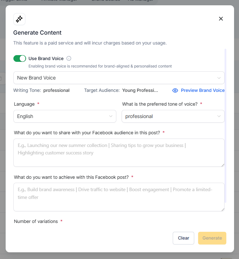239x259 pixels.
Task: Click the resize handle of goal text area
Action: pyautogui.click(x=223, y=210)
